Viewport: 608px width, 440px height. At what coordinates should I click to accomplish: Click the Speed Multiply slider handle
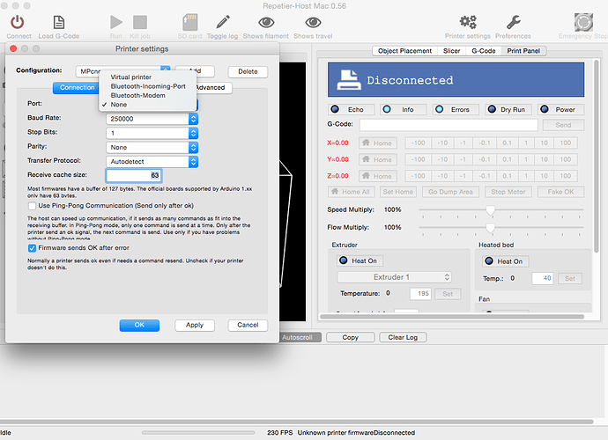pyautogui.click(x=490, y=210)
